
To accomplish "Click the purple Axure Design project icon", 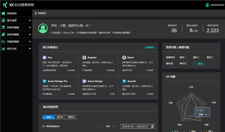I will pos(84,81).
